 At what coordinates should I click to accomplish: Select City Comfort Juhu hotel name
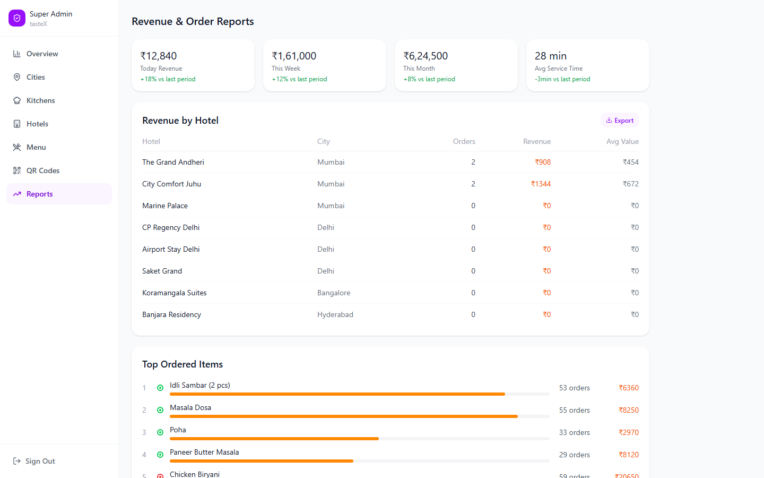coord(171,184)
